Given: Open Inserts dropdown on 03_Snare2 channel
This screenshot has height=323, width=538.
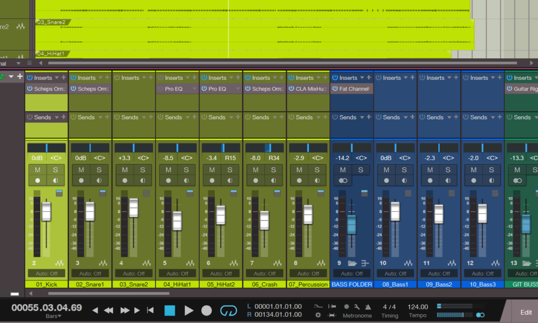Looking at the screenshot, I should click(x=142, y=78).
